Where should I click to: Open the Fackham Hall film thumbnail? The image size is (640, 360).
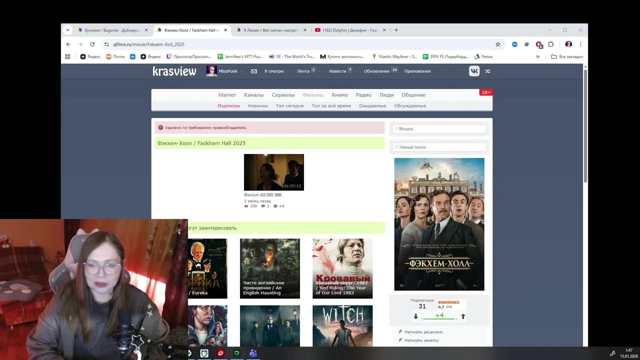[x=274, y=172]
